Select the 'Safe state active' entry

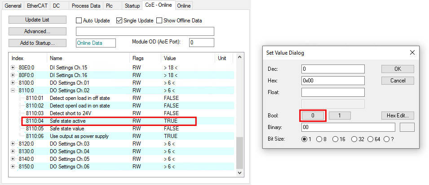pos(126,121)
